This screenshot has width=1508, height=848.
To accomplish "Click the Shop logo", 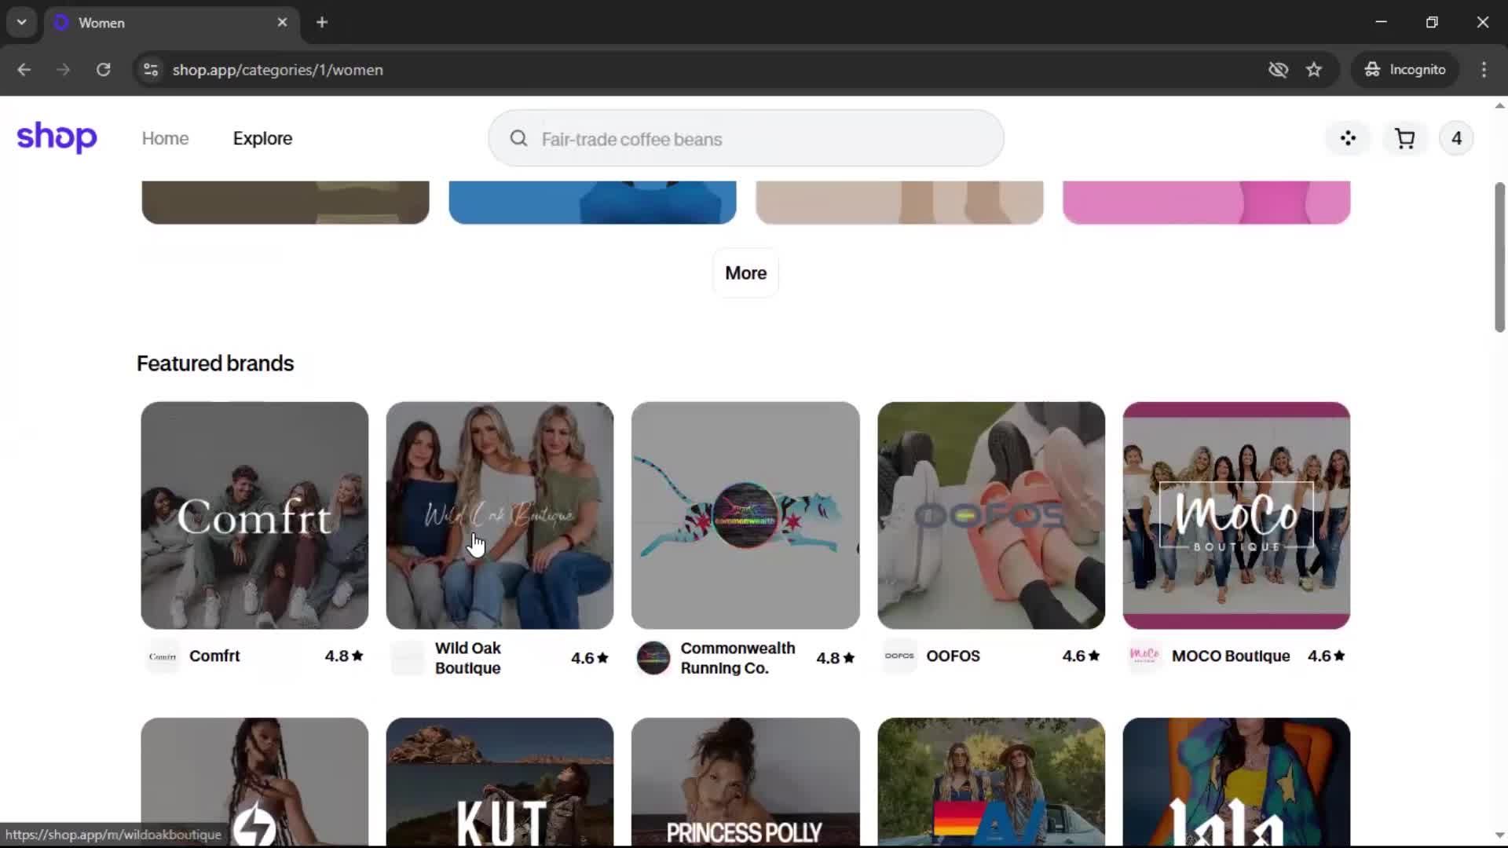I will tap(57, 137).
